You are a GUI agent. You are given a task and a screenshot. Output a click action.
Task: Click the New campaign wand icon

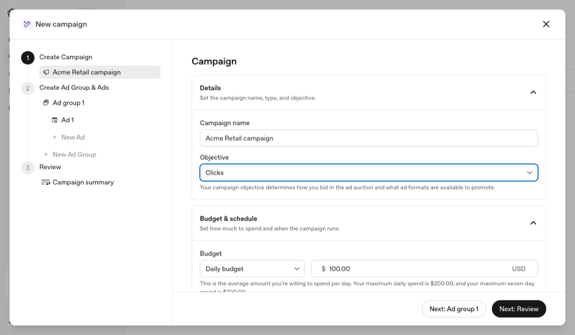[x=27, y=24]
